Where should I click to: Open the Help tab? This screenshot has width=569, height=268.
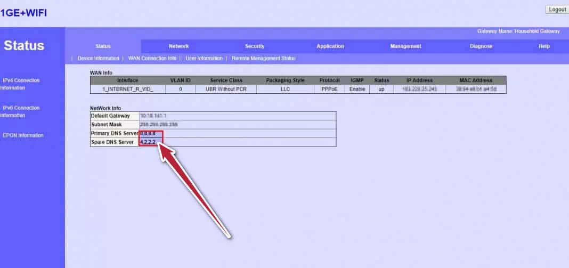point(544,46)
